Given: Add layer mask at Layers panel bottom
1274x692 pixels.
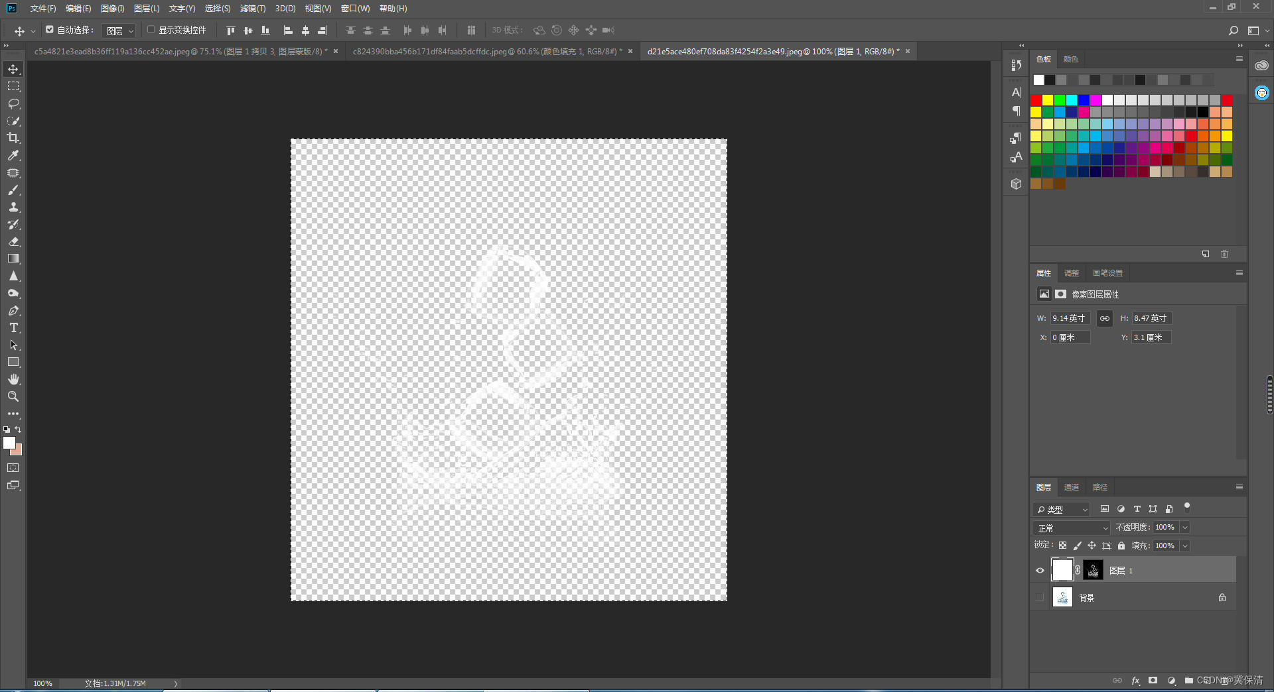Looking at the screenshot, I should 1153,680.
